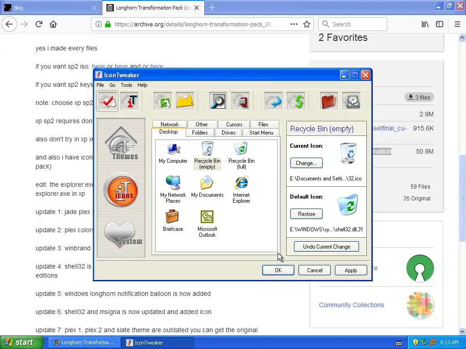Click the taskbar clock 8:13 AM
This screenshot has height=349, width=466.
[449, 342]
